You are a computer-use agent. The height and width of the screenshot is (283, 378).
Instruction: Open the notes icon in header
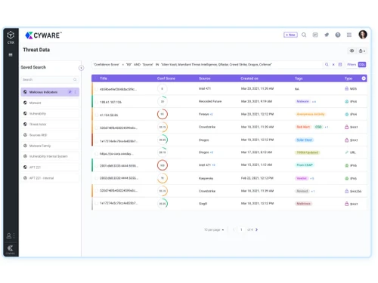(x=315, y=35)
